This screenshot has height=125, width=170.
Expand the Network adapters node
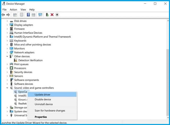7,53
